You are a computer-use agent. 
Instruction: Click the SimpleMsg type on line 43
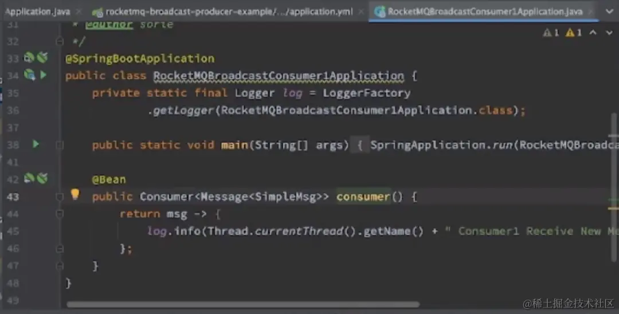(285, 197)
